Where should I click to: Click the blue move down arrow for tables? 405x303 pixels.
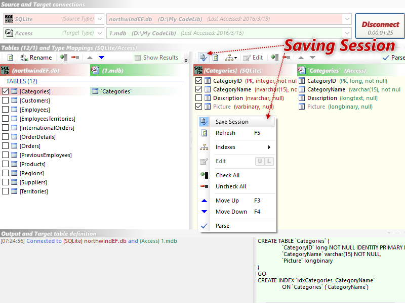[102, 58]
